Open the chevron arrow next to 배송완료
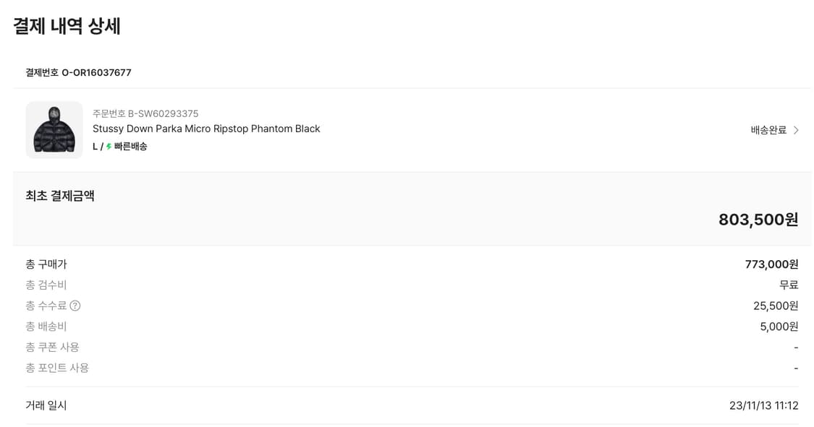The width and height of the screenshot is (814, 427). click(796, 130)
